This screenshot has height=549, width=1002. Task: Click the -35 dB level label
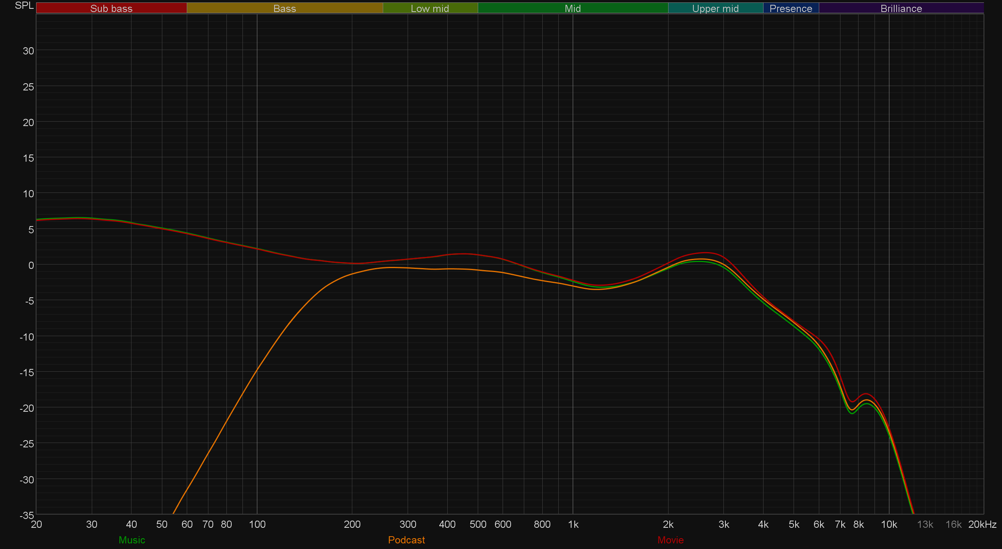27,515
